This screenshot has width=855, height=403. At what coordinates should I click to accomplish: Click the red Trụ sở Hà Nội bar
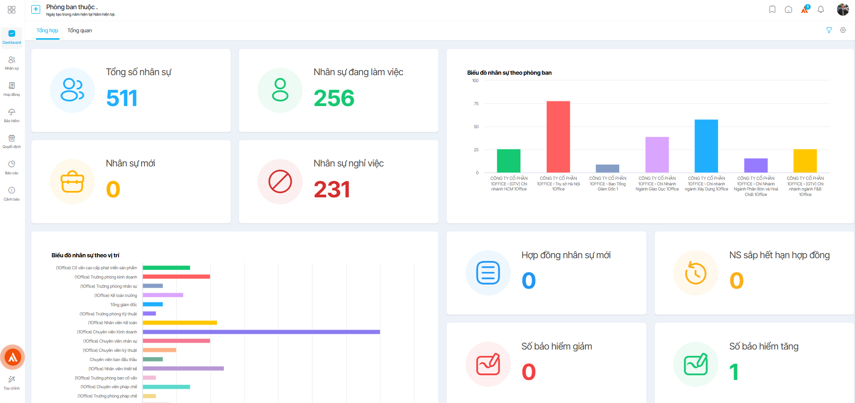558,136
